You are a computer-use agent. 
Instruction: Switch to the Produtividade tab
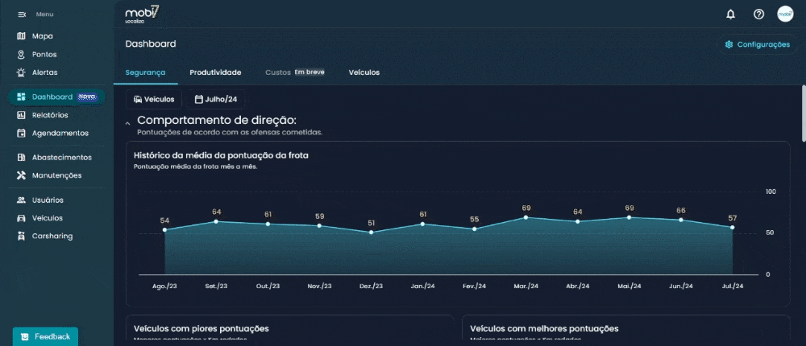click(x=215, y=72)
